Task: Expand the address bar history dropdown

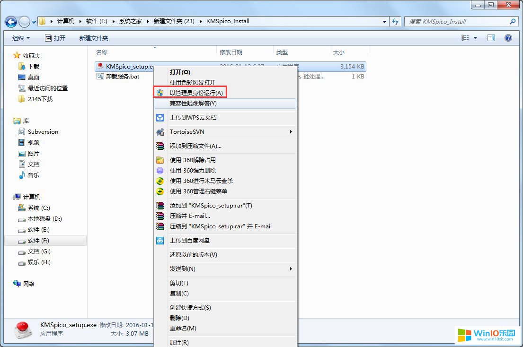Action: [x=385, y=21]
